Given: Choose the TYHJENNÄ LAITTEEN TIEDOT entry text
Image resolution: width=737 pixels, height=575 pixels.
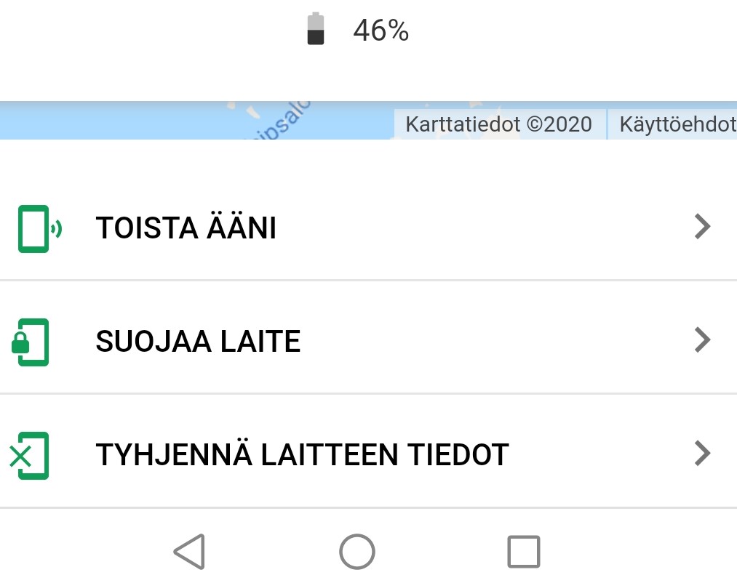Looking at the screenshot, I should coord(302,455).
